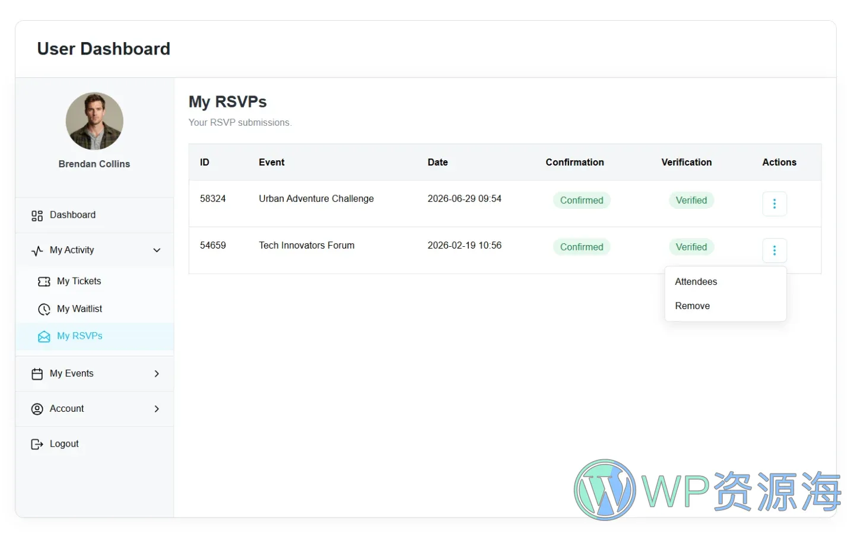854x534 pixels.
Task: Click the My RSVPs page heading
Action: tap(228, 102)
